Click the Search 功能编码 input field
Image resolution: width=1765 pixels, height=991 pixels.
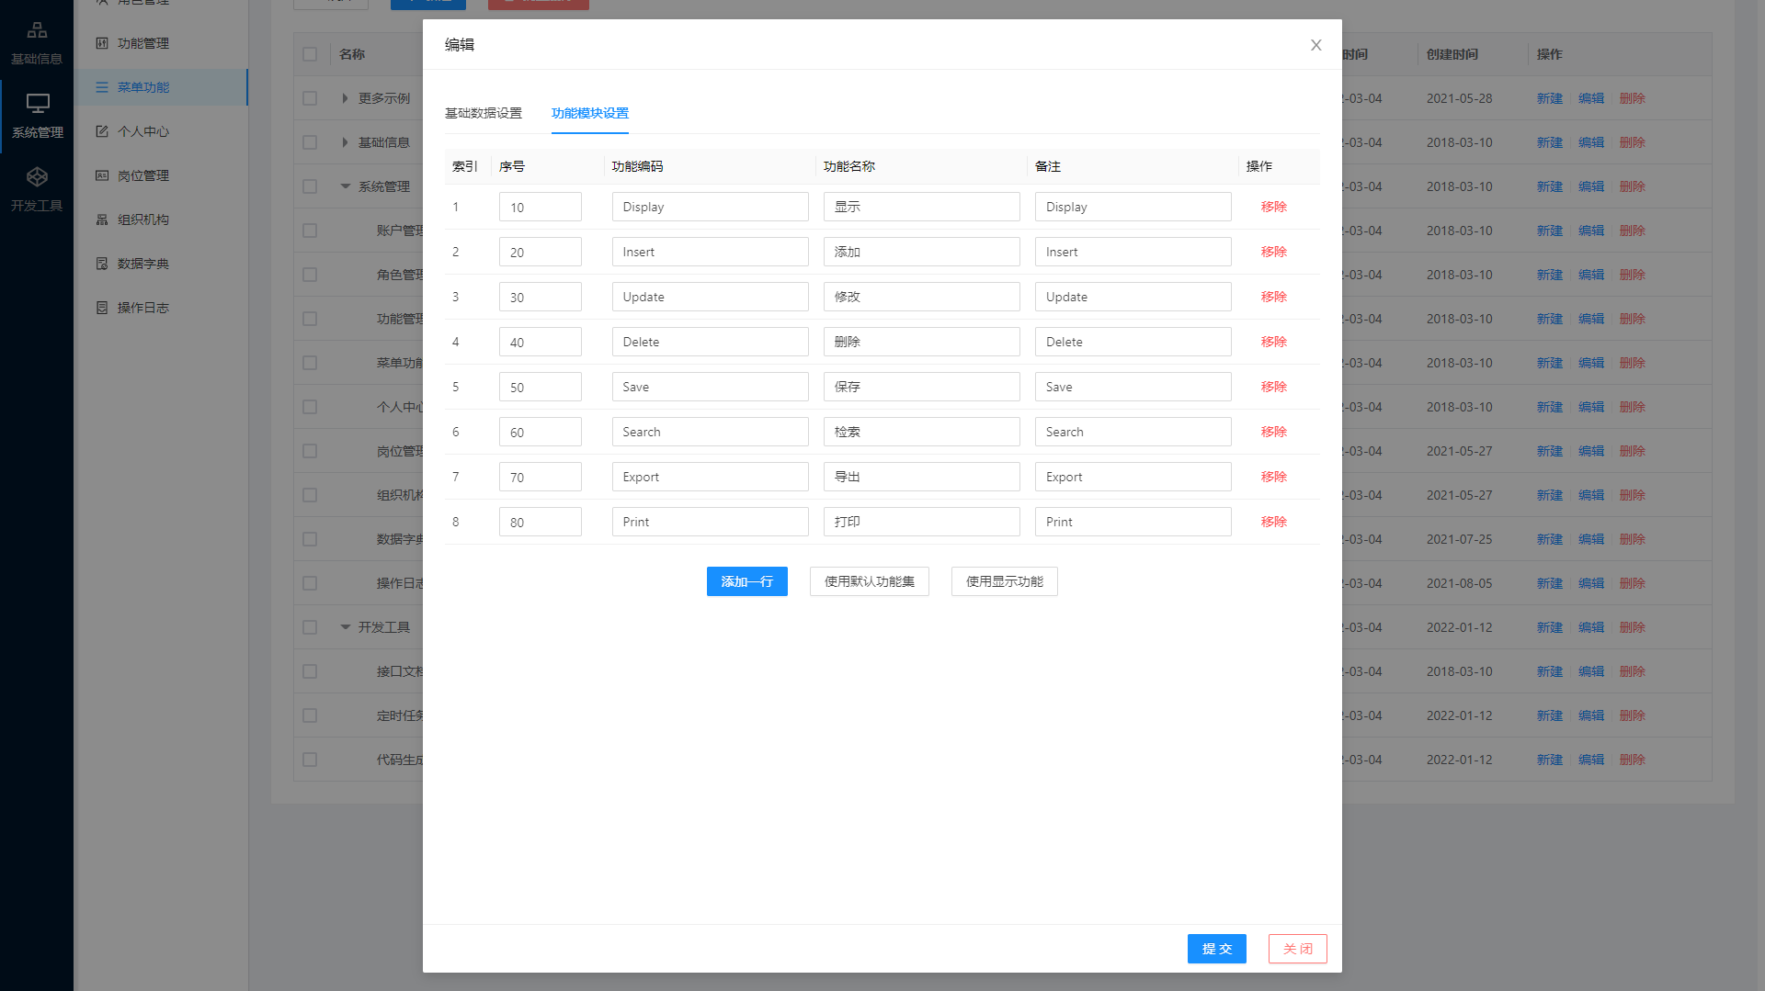[710, 432]
